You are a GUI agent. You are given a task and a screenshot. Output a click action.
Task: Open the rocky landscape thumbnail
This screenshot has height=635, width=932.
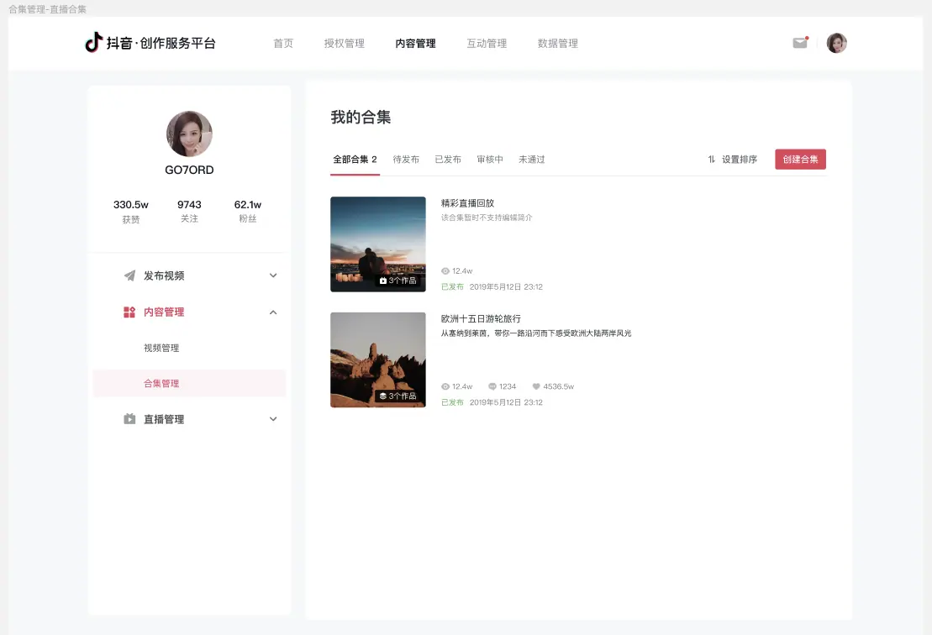(378, 360)
